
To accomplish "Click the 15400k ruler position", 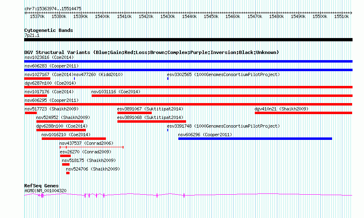I will 102,16.
